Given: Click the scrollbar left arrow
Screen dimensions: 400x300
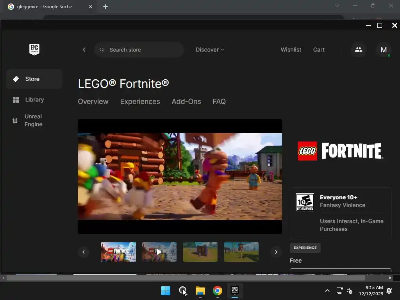Looking at the screenshot, I should pos(3,278).
